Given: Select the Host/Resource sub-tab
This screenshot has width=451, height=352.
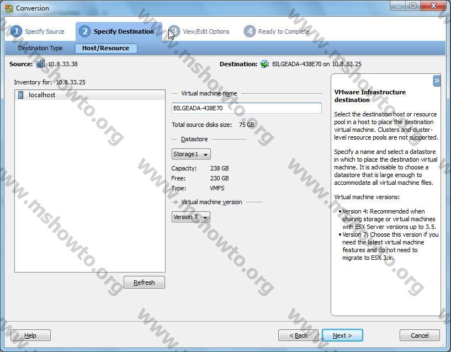Looking at the screenshot, I should pos(105,48).
